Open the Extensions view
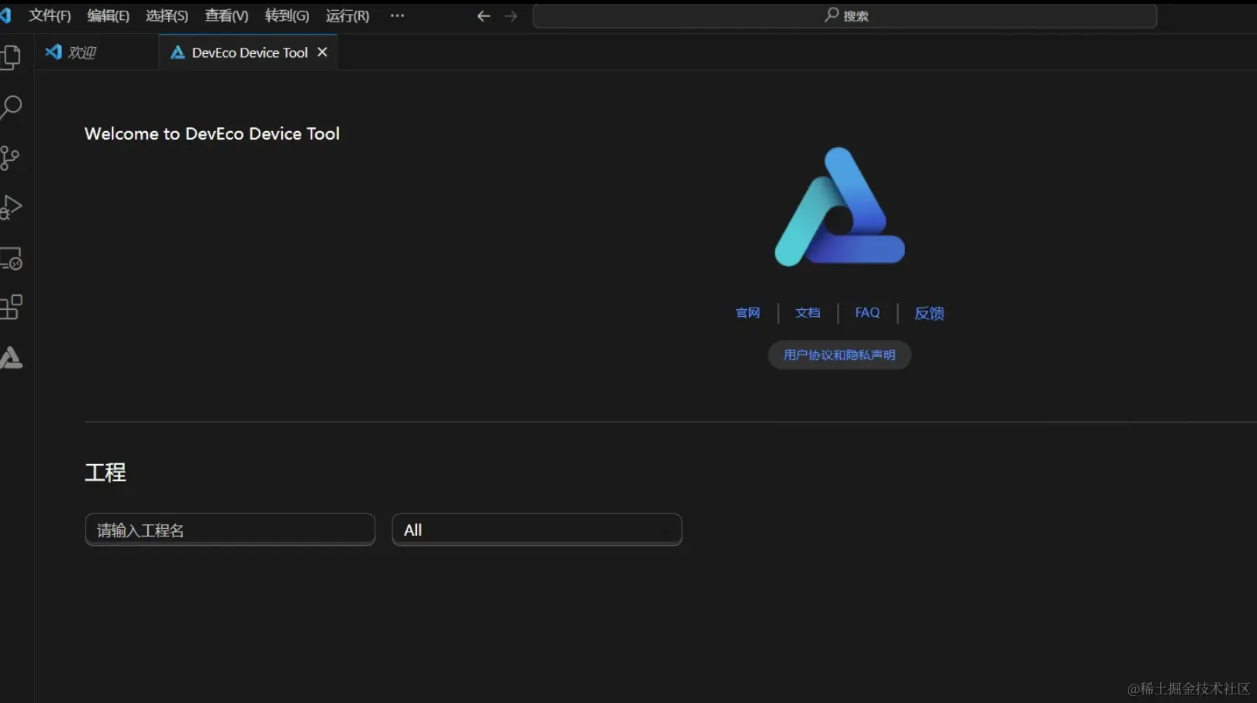Screen dimensions: 1257x703 pyautogui.click(x=11, y=308)
